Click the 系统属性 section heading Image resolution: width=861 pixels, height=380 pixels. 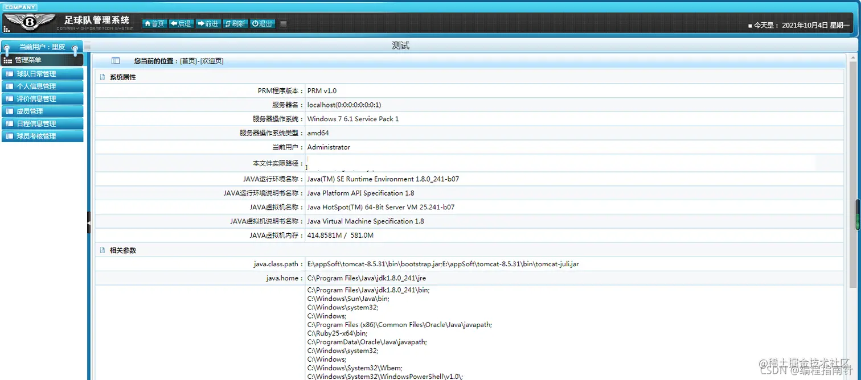tap(123, 77)
